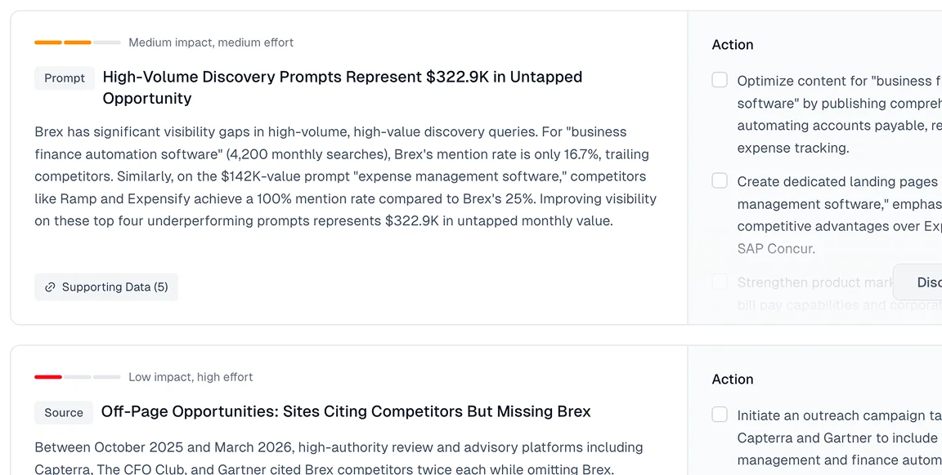This screenshot has height=475, width=942.
Task: Check the Optimize content for "business" action
Action: 720,80
